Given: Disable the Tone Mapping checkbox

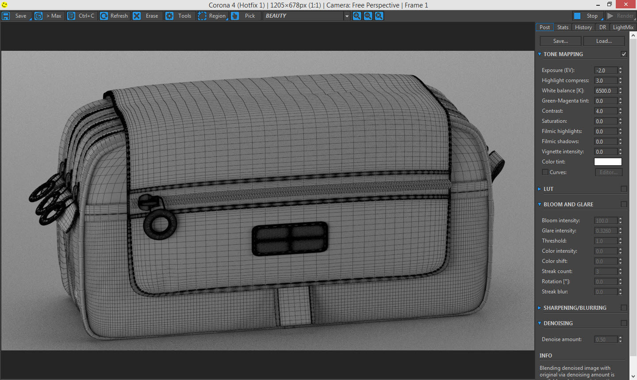Looking at the screenshot, I should [x=624, y=54].
